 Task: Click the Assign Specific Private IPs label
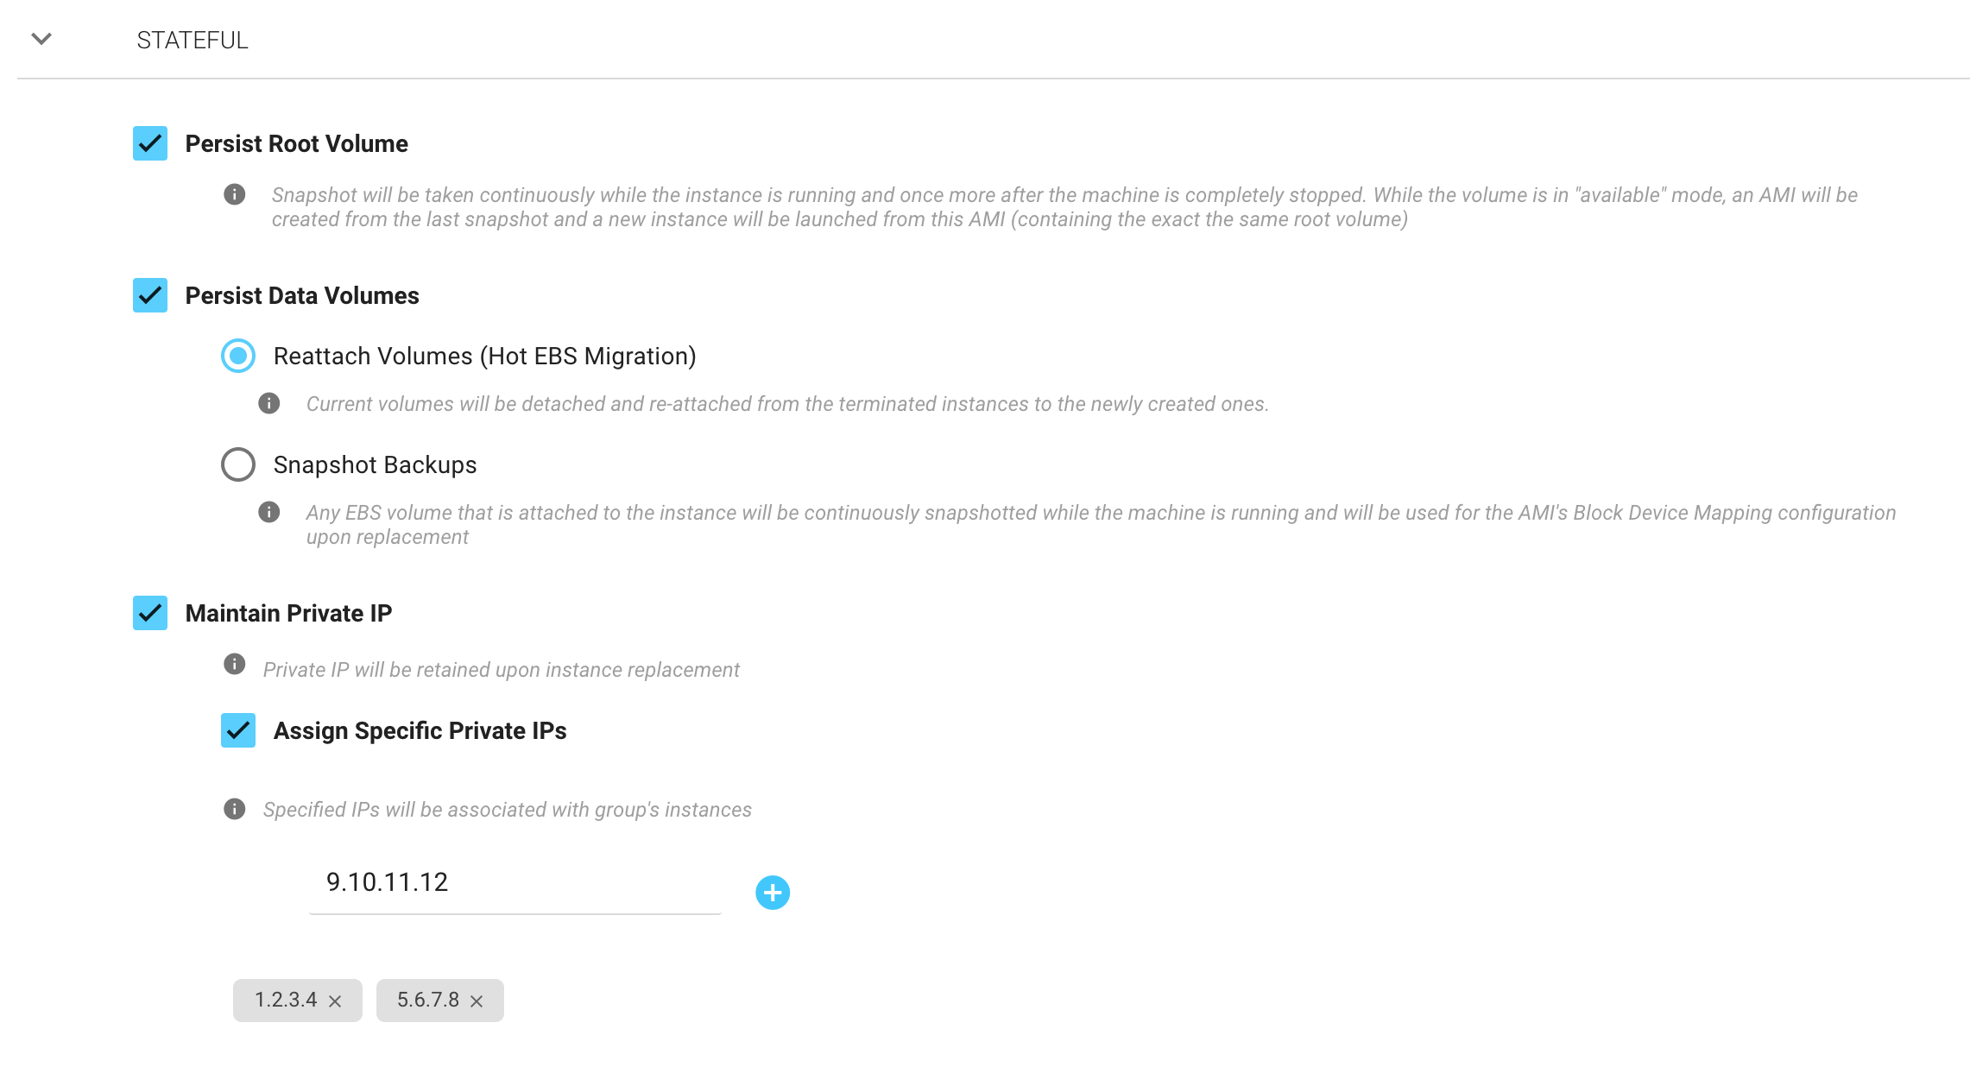click(x=420, y=731)
